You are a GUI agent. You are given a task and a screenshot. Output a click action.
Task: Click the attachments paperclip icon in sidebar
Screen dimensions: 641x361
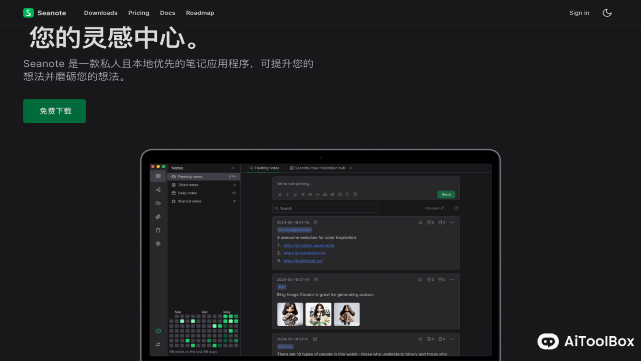click(158, 216)
